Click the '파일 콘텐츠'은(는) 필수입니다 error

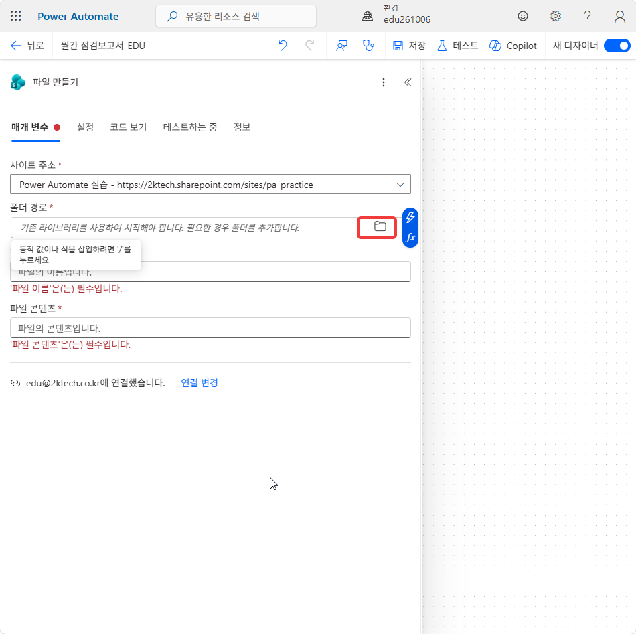point(70,345)
